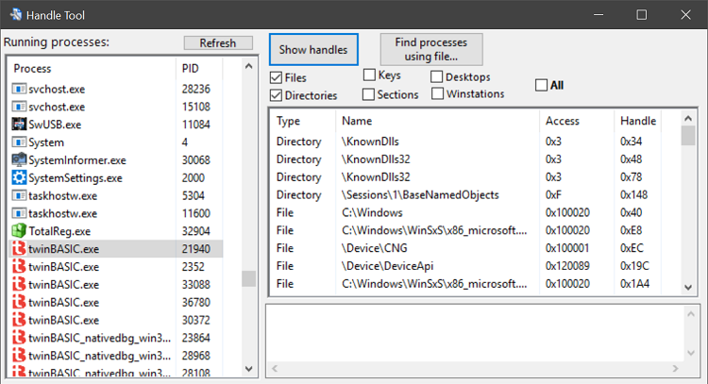
Task: Uncheck the Directories checkbox
Action: pos(277,95)
